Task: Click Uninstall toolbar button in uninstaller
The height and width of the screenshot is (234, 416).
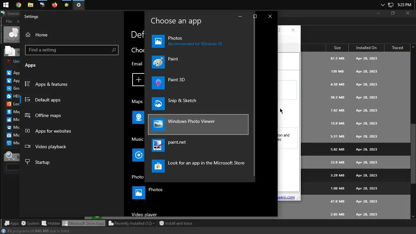Action: click(x=12, y=35)
